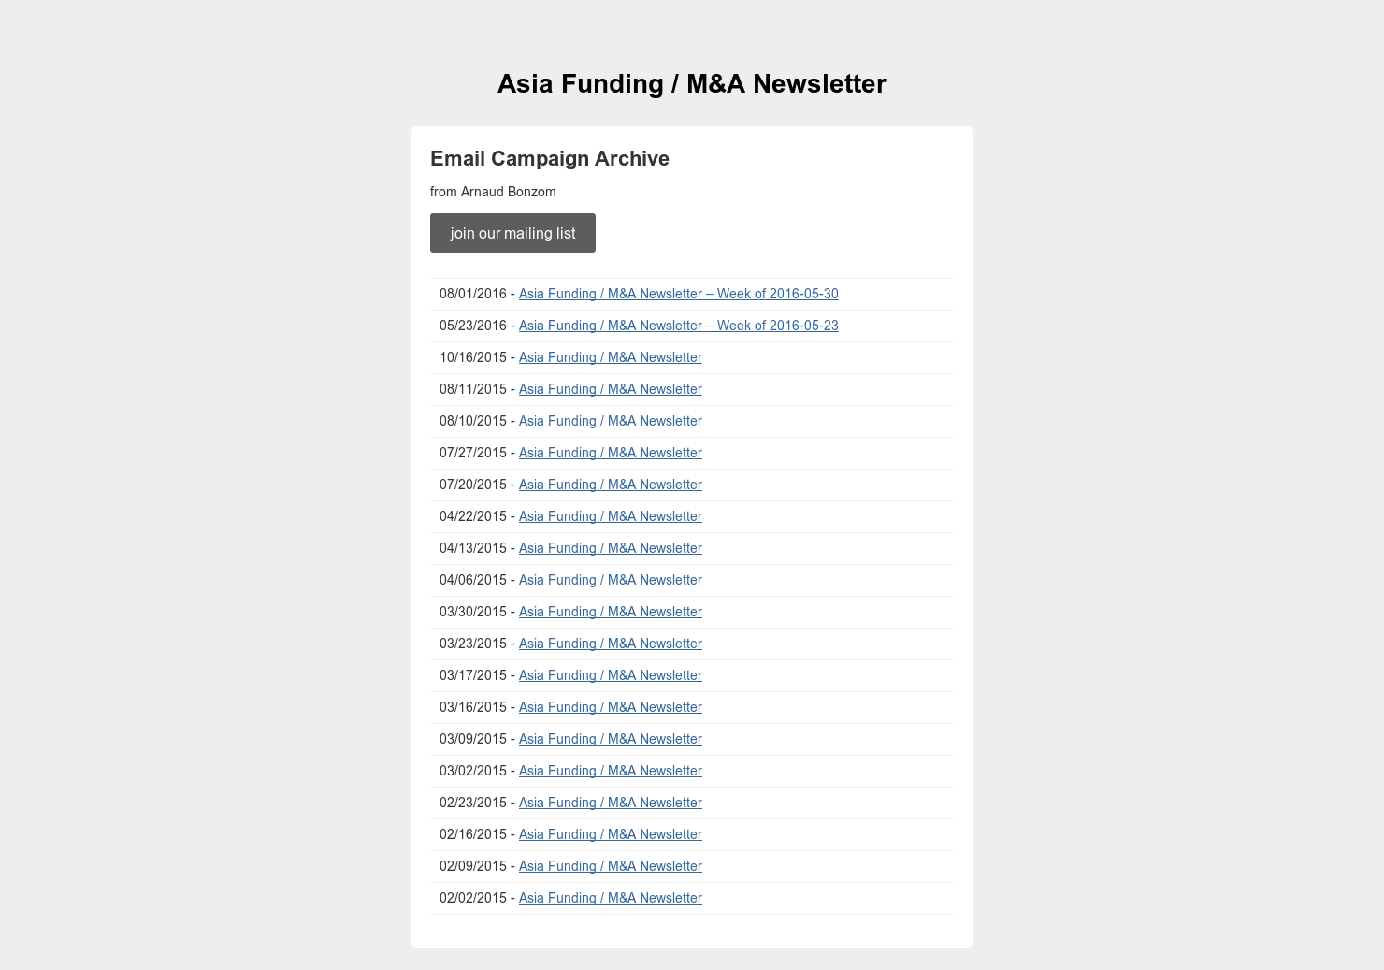
Task: Click the page title 'Asia Funding / M&A Newsletter'
Action: pyautogui.click(x=692, y=84)
